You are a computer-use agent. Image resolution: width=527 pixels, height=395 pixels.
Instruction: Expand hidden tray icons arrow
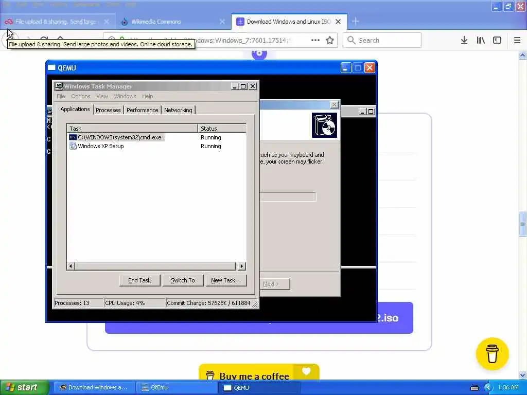(x=488, y=388)
